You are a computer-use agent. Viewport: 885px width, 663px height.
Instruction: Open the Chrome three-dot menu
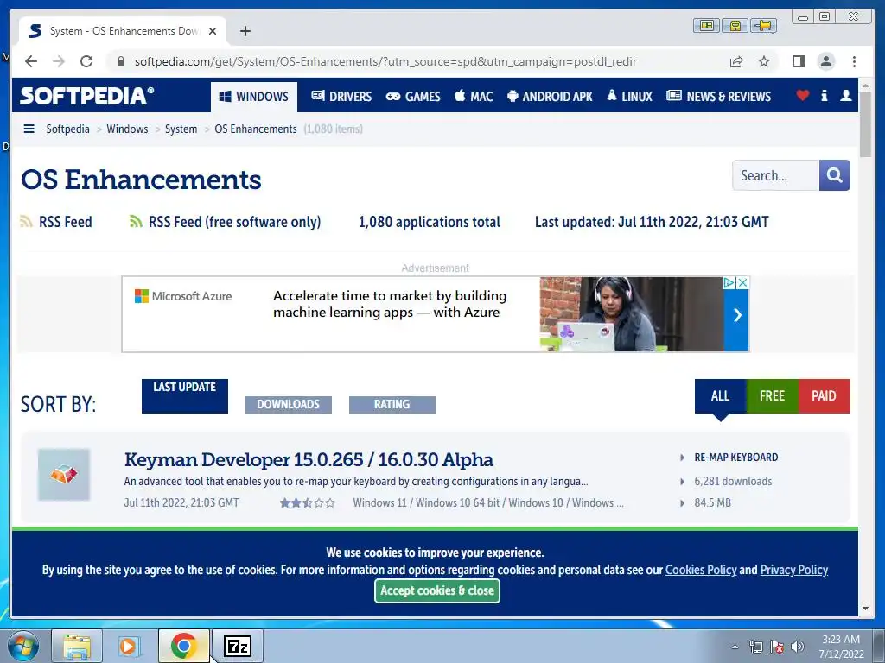(854, 61)
